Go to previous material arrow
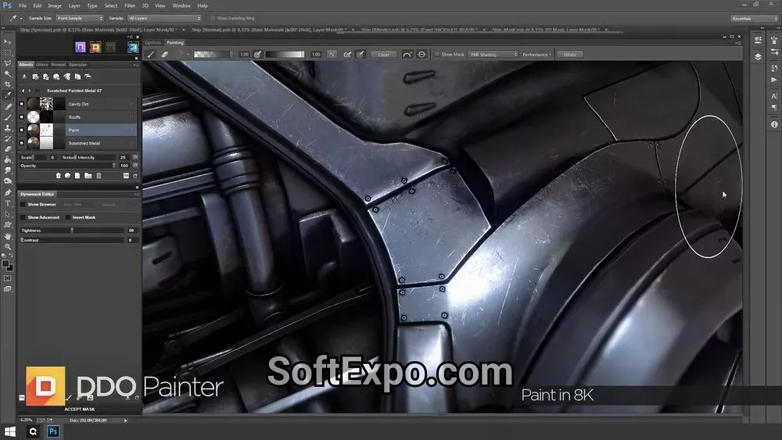782x440 pixels. tap(23, 91)
